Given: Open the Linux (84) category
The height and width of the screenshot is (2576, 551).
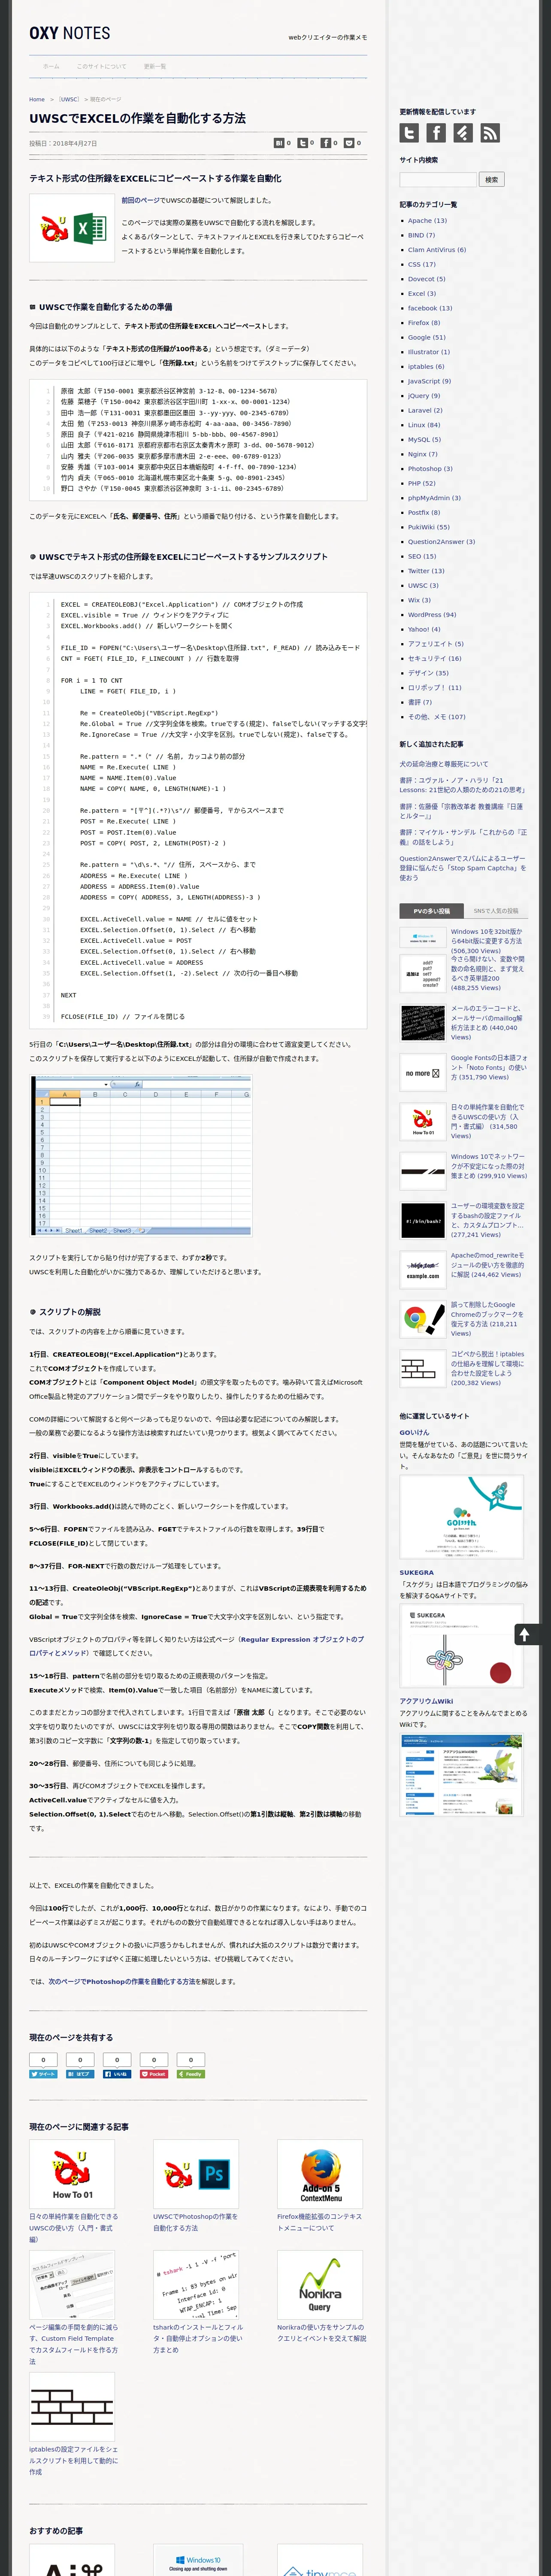Looking at the screenshot, I should (x=424, y=425).
